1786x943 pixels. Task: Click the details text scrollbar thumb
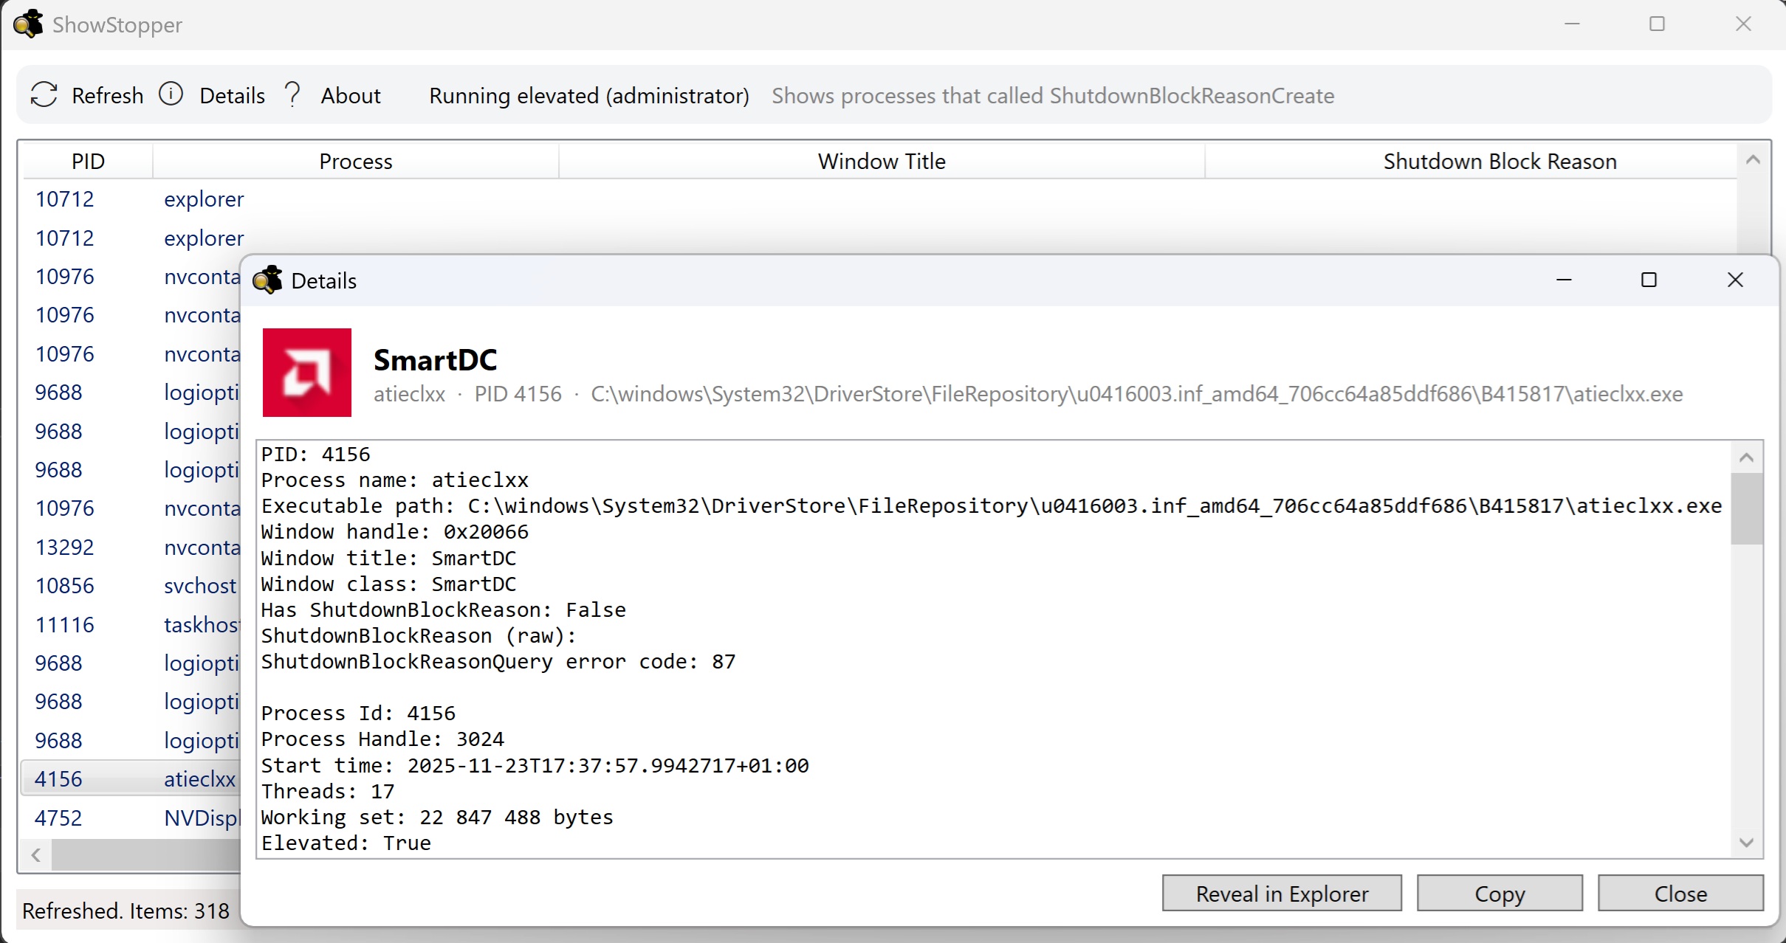tap(1746, 509)
